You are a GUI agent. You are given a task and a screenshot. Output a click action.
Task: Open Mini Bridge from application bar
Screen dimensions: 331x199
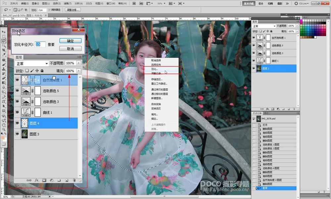141,3
